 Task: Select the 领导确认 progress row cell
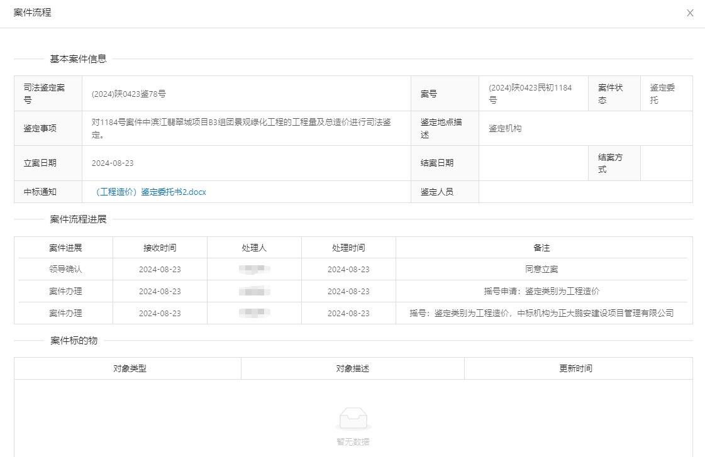coord(65,269)
